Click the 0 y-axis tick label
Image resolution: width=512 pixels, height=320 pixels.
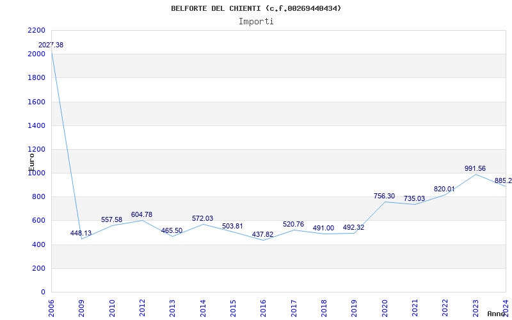pyautogui.click(x=43, y=292)
